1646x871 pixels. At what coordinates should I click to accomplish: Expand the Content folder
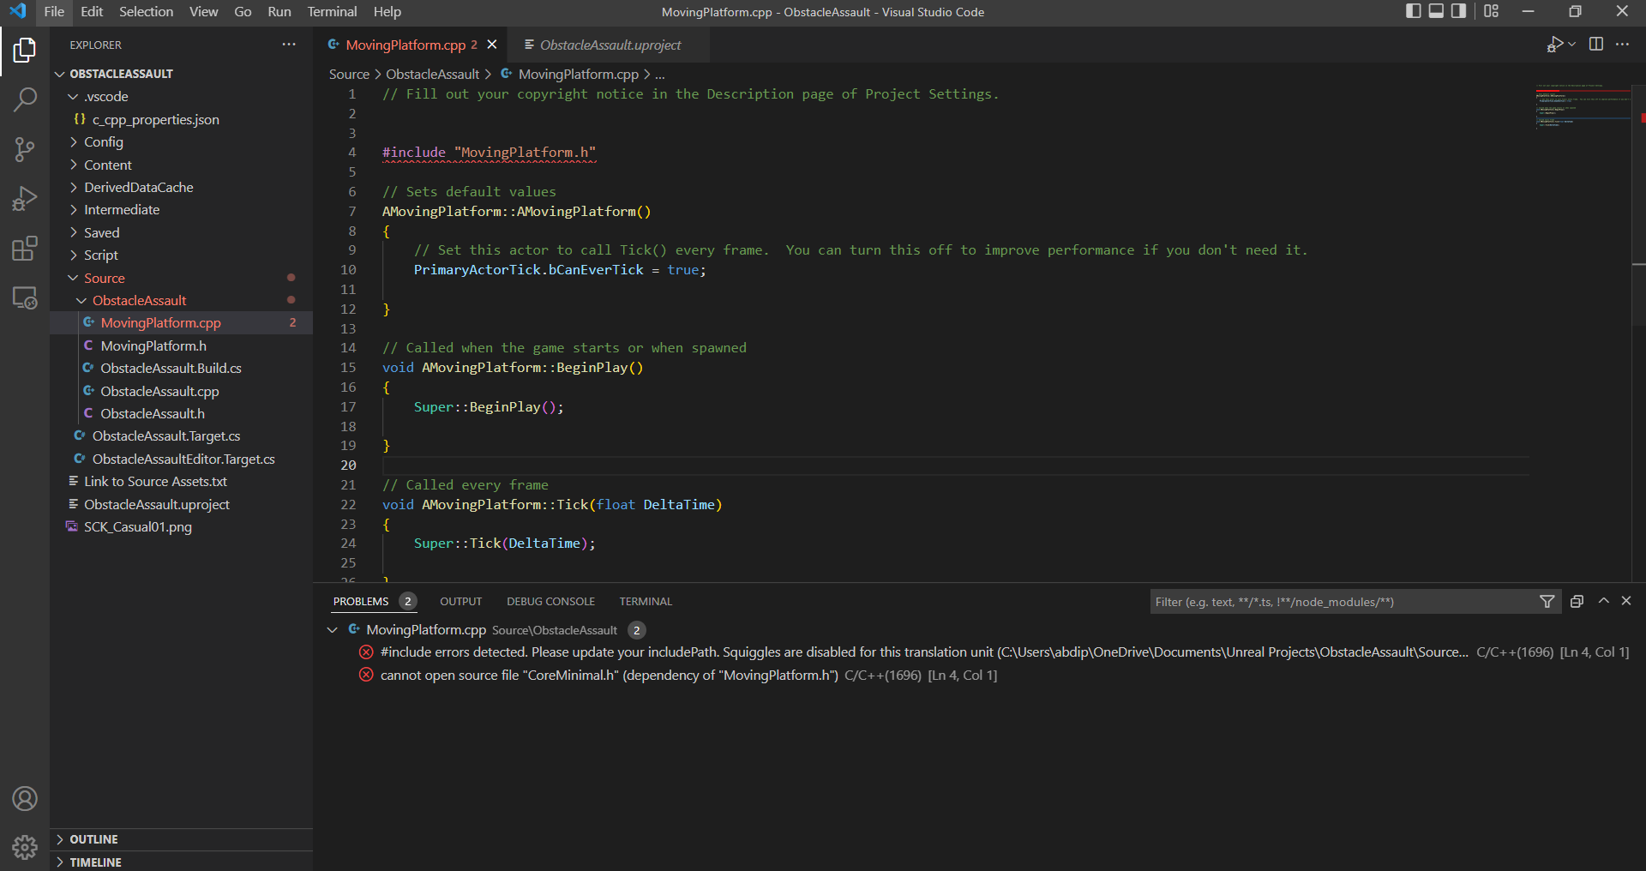(x=108, y=165)
